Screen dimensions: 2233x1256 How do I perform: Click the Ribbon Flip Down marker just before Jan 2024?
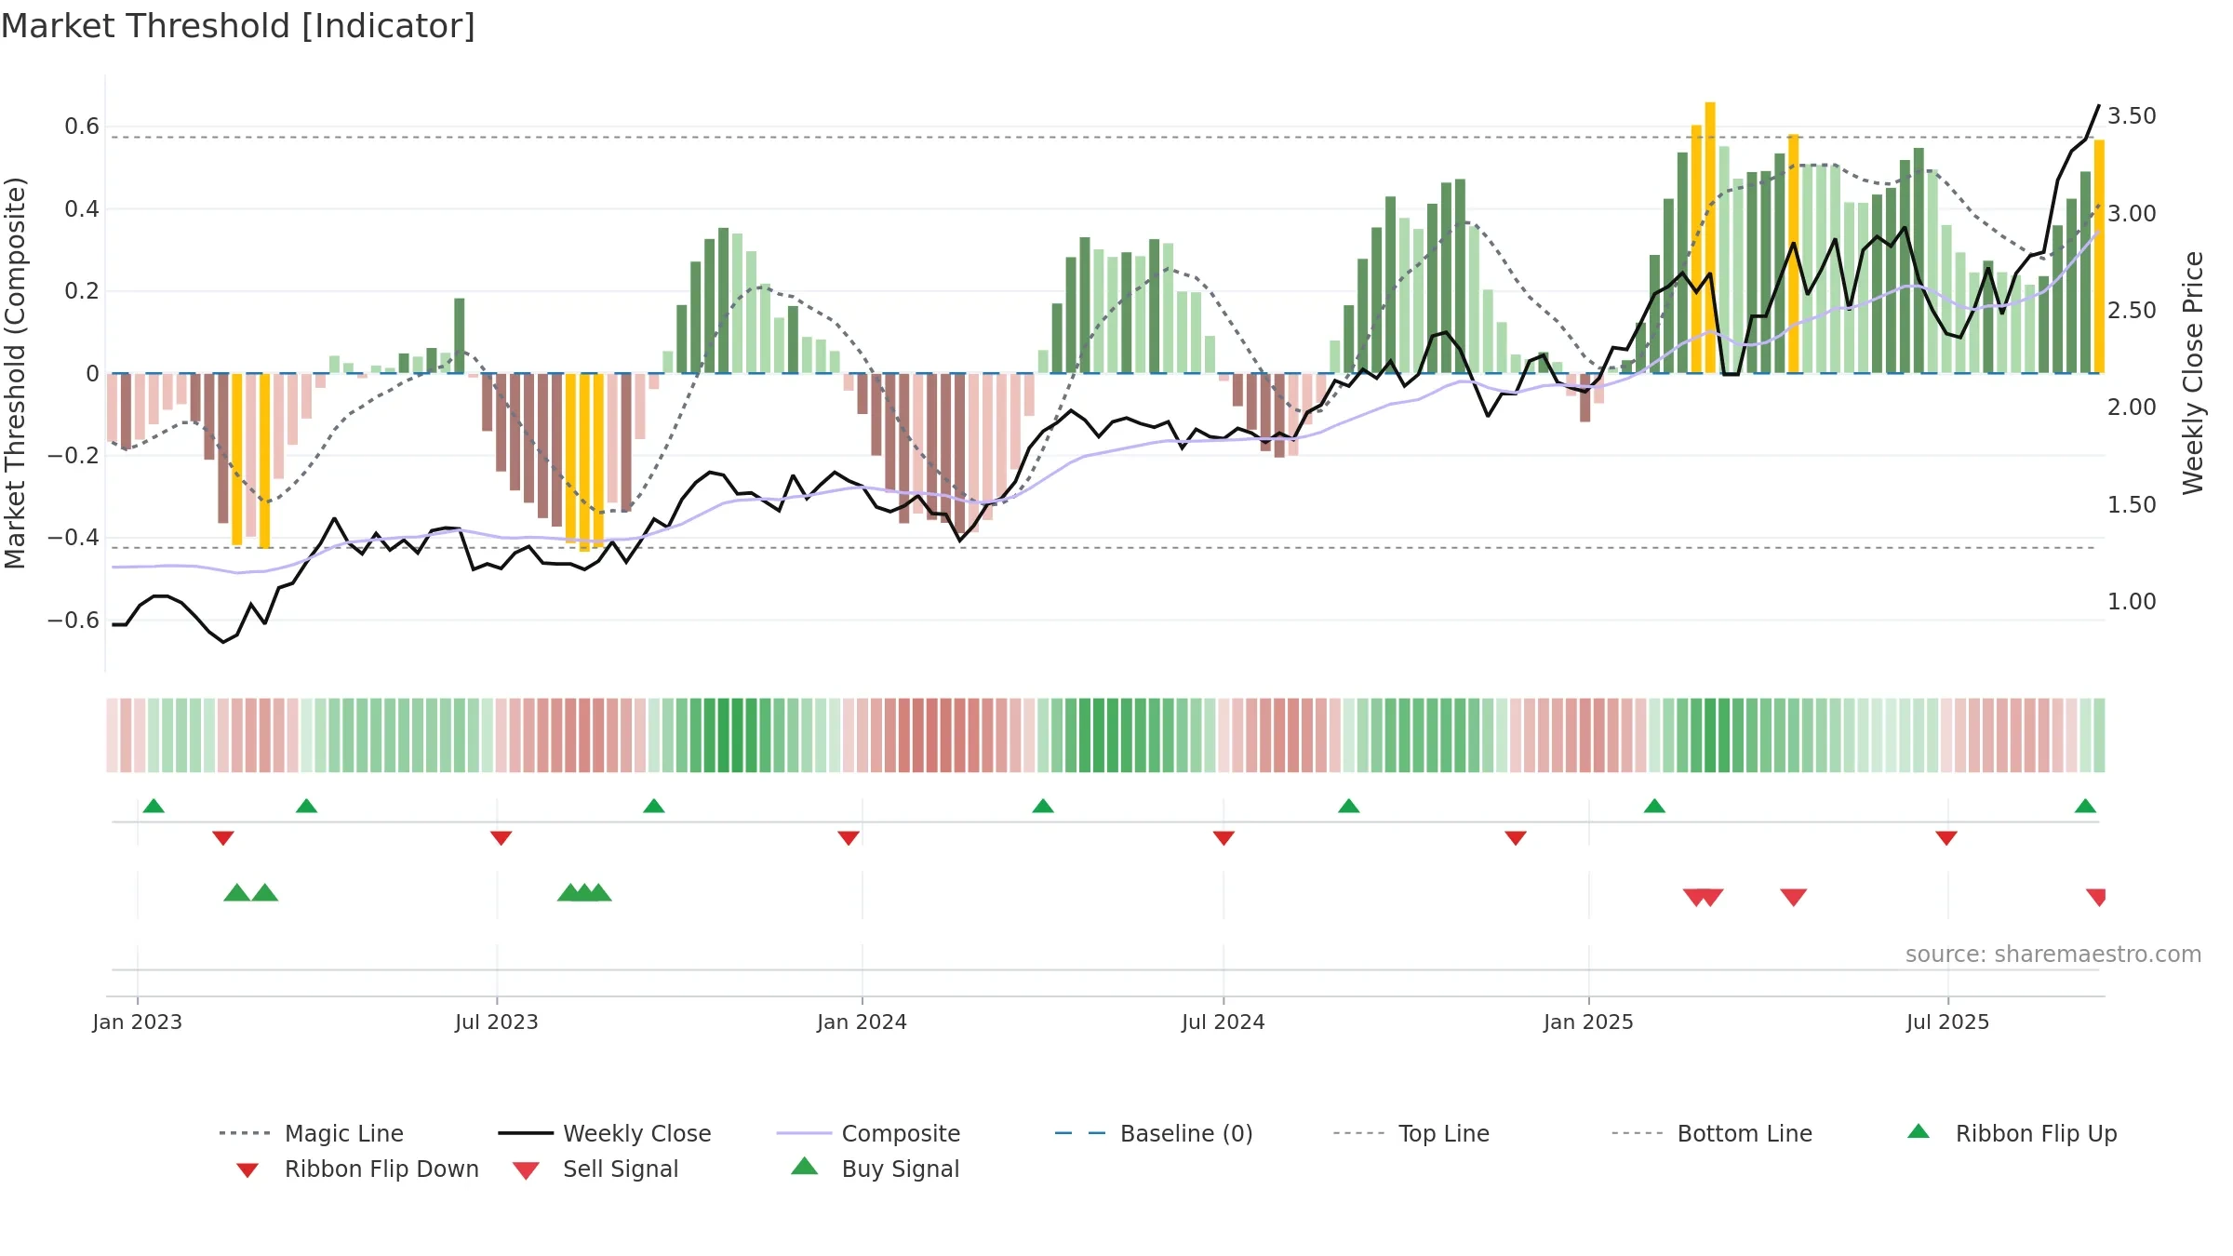click(849, 838)
